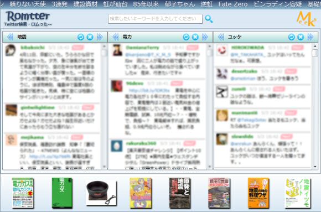Click the 地震 column scrollbar up arrow
Screen dimensions: 321x212
coord(104,46)
